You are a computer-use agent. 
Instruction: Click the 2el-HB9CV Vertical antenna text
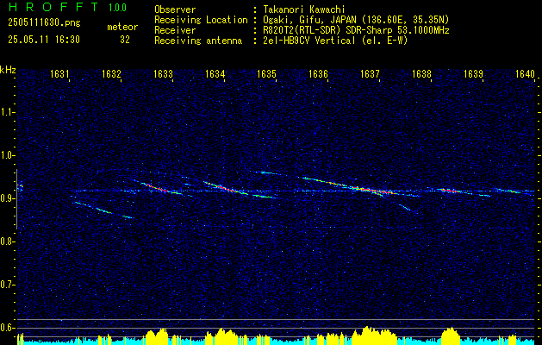[336, 41]
